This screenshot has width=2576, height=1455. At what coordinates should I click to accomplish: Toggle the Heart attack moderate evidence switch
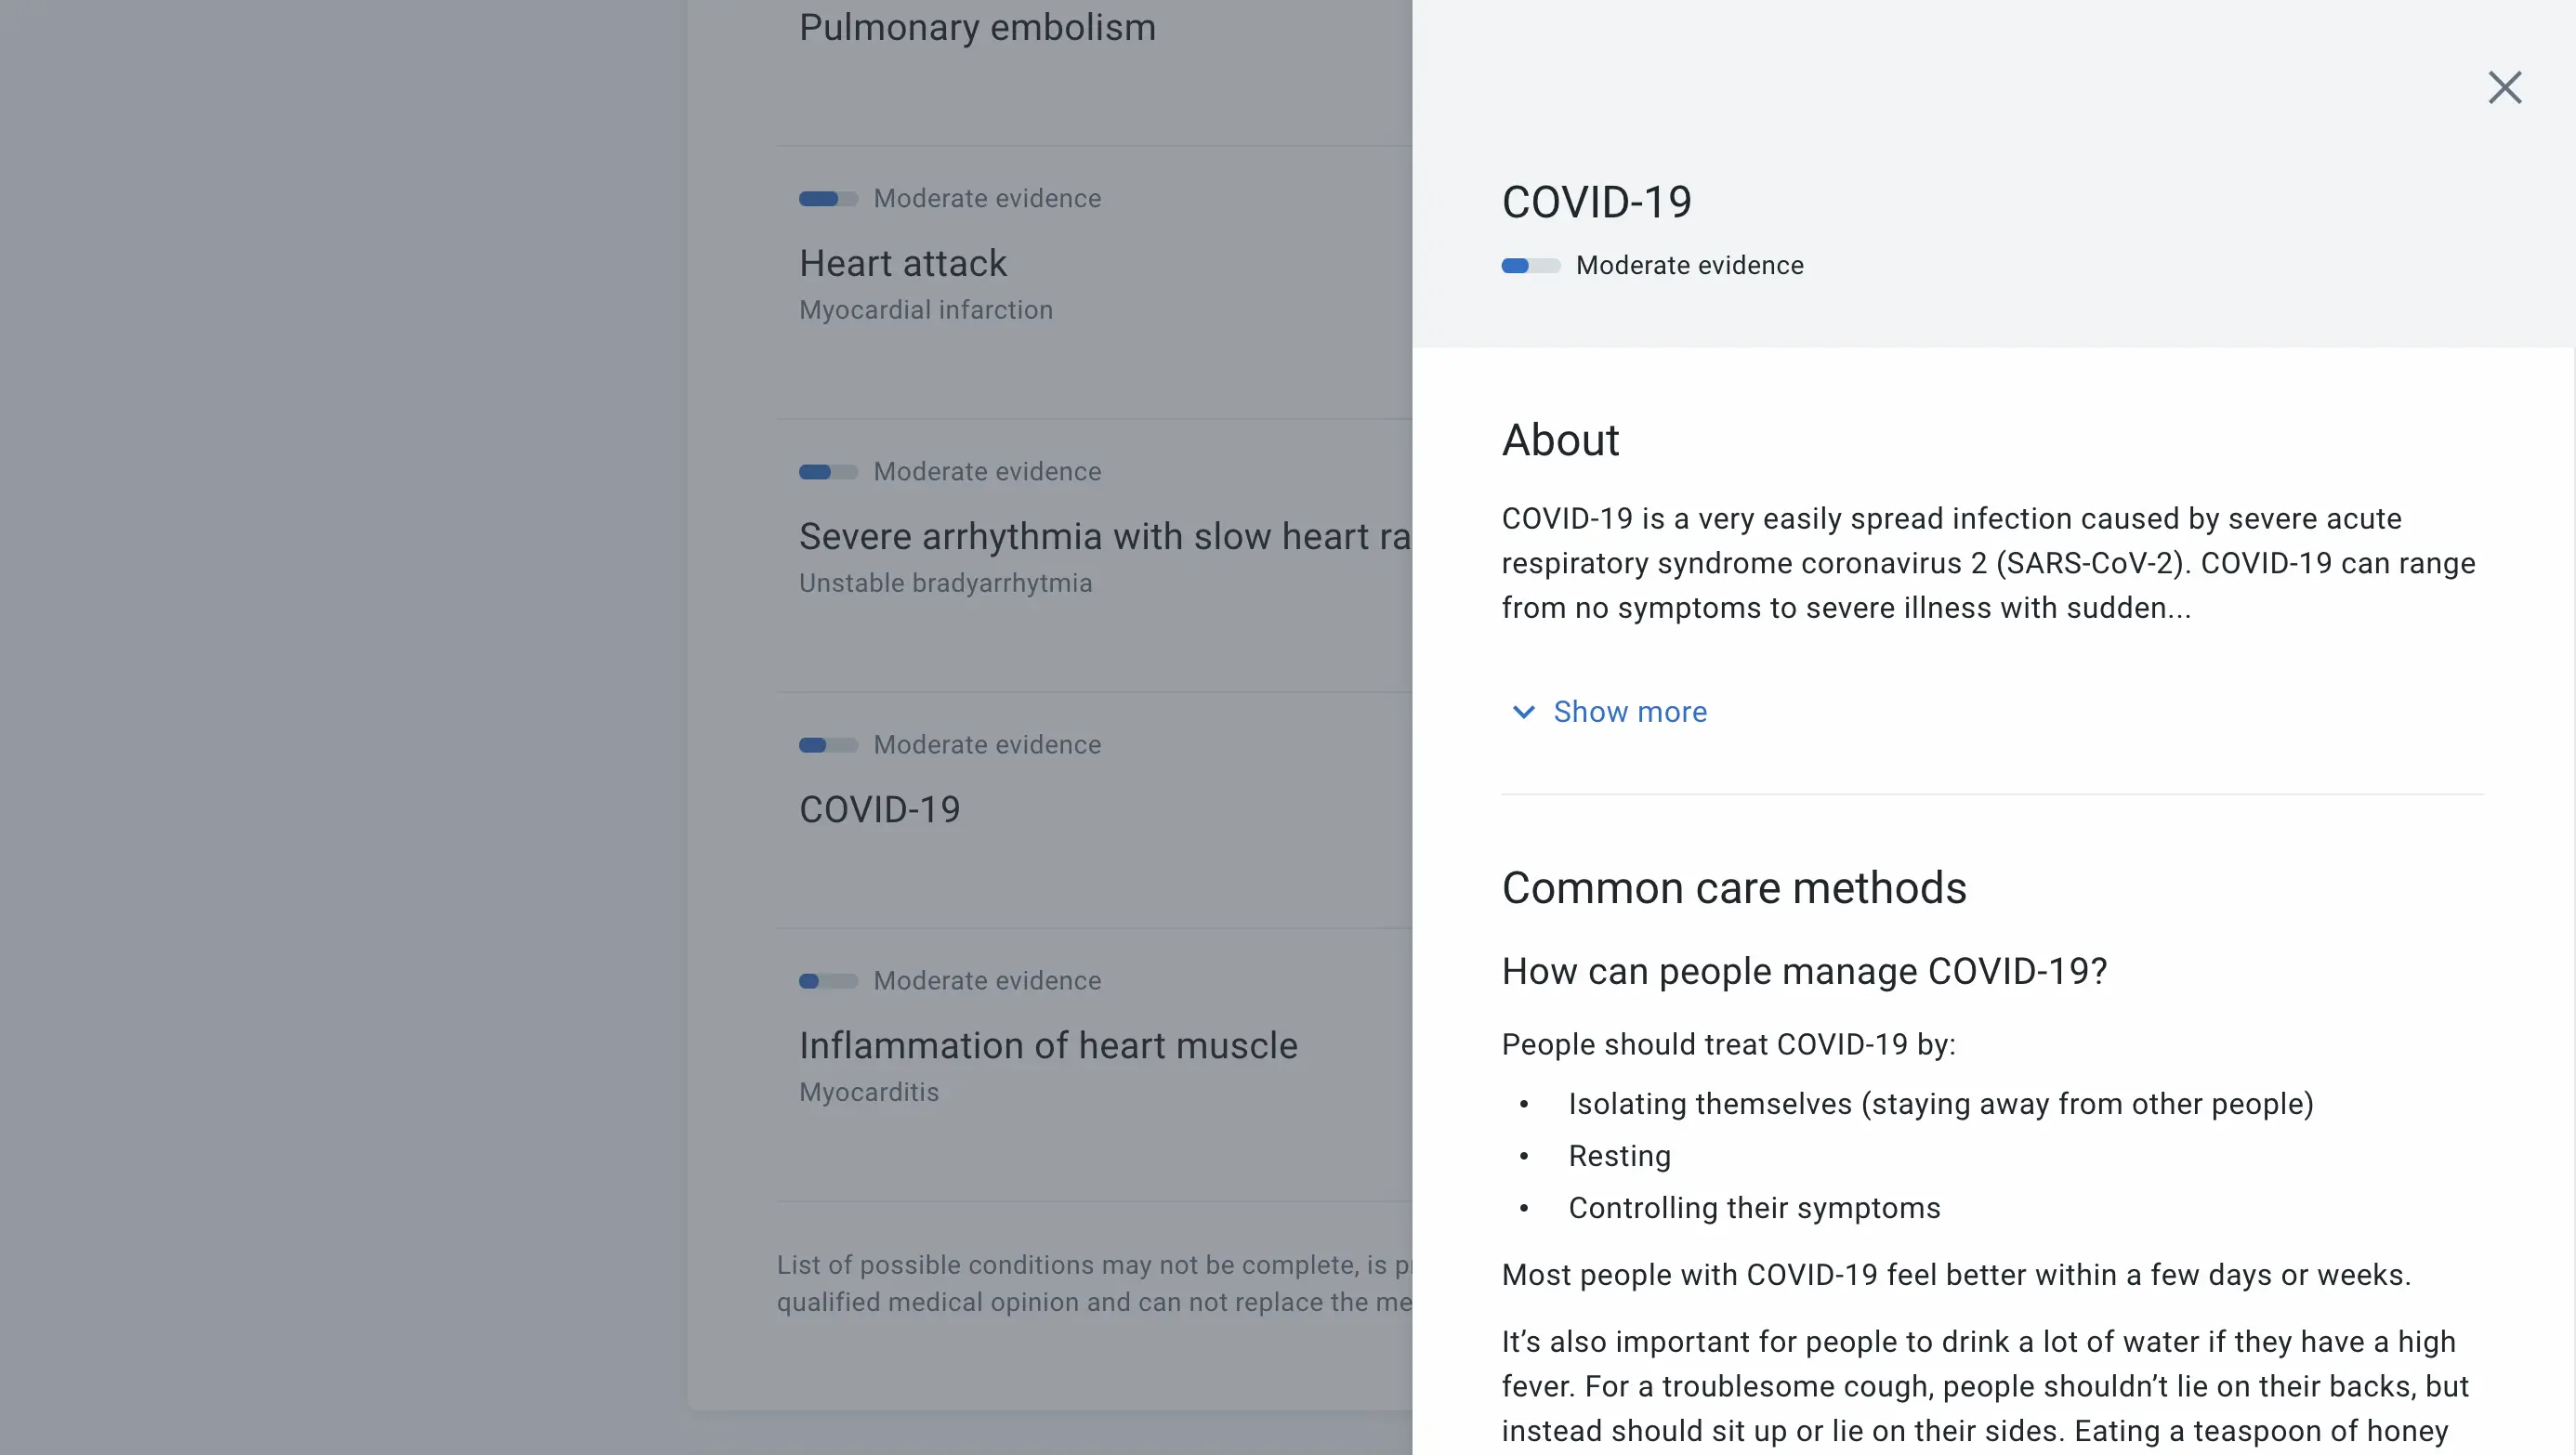pyautogui.click(x=826, y=198)
